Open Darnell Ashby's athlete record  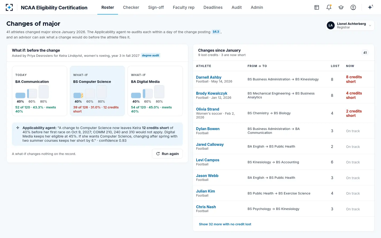[x=208, y=77]
